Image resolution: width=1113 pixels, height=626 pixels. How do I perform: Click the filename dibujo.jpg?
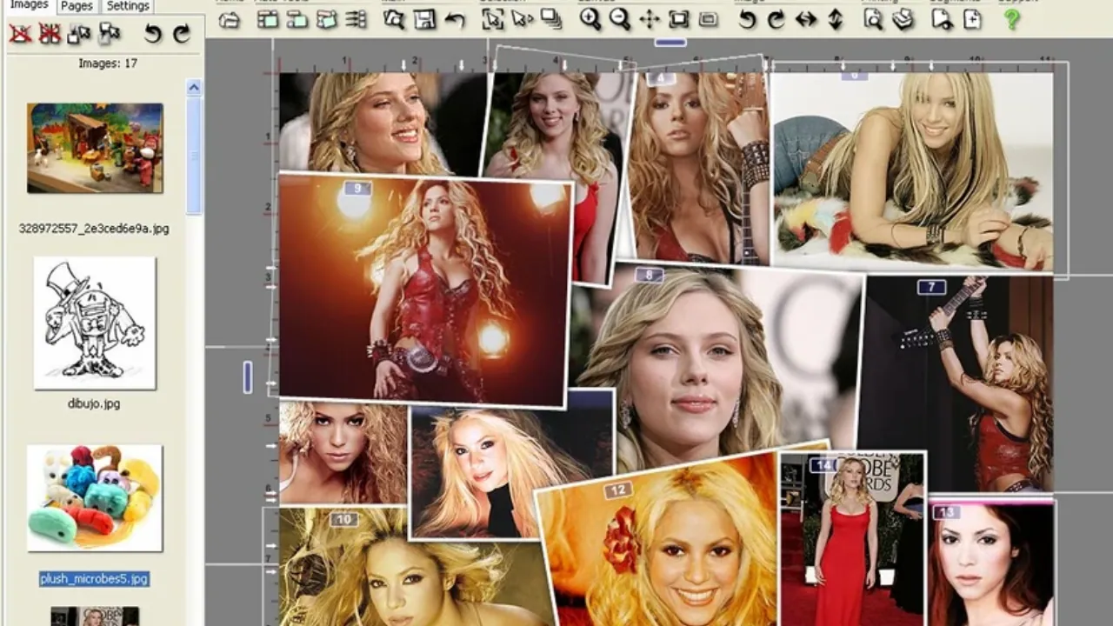coord(94,404)
